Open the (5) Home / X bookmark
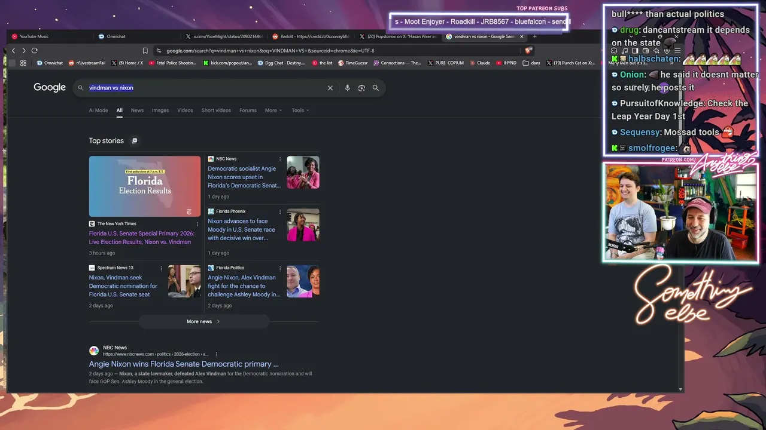This screenshot has height=430, width=766. point(127,63)
